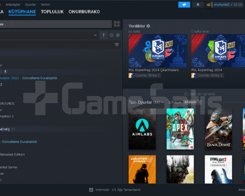Click PGL Kopenhag 2024 Çıkartmaları title
The height and width of the screenshot is (196, 245).
(x=154, y=70)
